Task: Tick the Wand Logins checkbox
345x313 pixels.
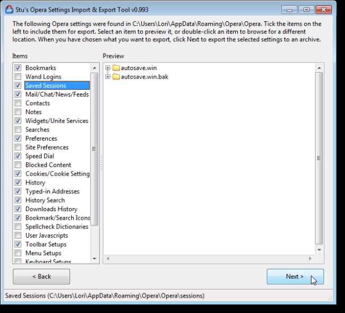Action: click(18, 76)
